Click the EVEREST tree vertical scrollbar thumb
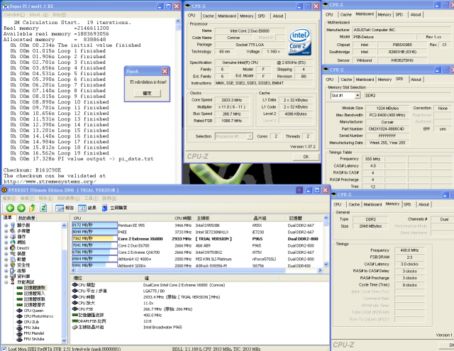 pos(64,292)
